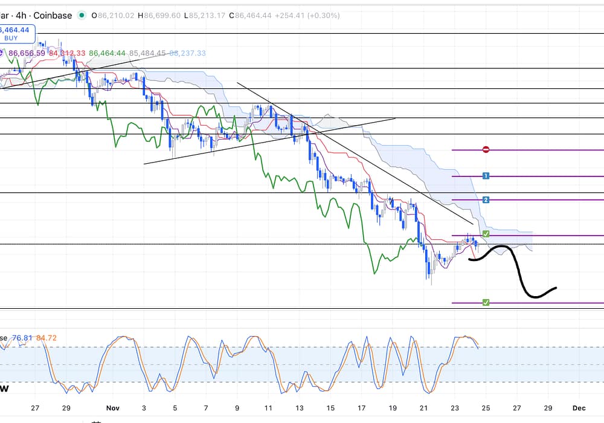
Task: Click the purple indicator value 86,656.59
Action: point(27,53)
